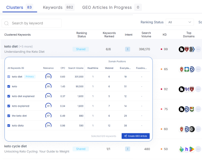Uncheck the the keto diet checkbox
This screenshot has width=202, height=161.
[9, 116]
